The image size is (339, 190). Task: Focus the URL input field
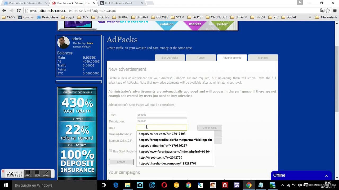coord(162,128)
